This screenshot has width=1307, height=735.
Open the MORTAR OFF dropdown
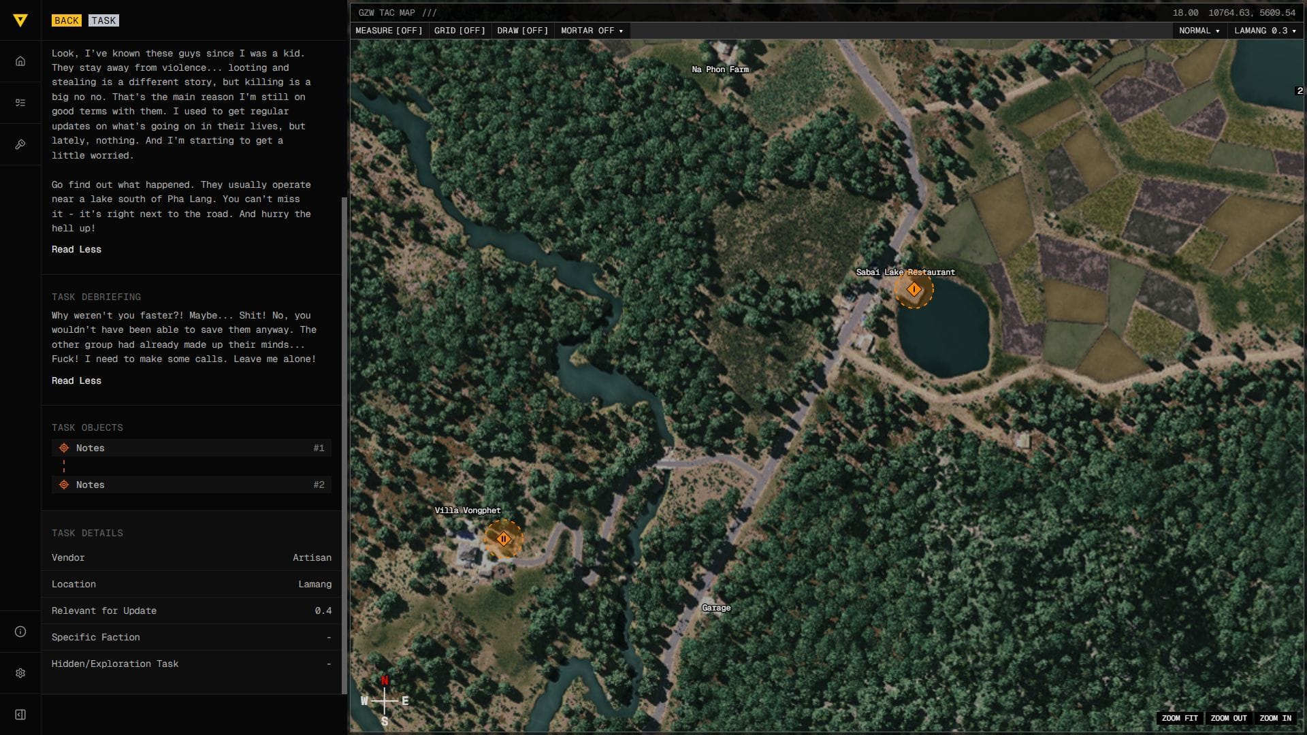coord(592,31)
